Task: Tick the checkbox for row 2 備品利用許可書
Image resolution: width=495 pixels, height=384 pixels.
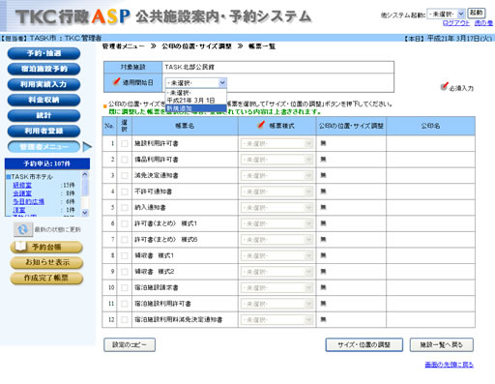Action: 125,160
